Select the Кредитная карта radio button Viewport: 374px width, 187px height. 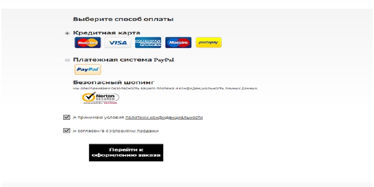pos(67,33)
